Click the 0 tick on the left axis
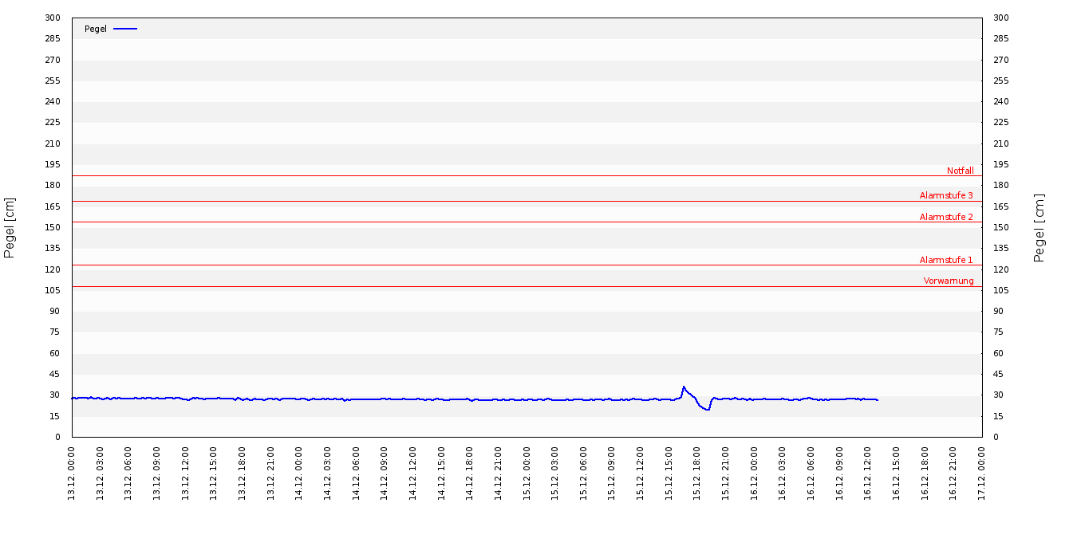This screenshot has width=1077, height=558. pyautogui.click(x=57, y=437)
